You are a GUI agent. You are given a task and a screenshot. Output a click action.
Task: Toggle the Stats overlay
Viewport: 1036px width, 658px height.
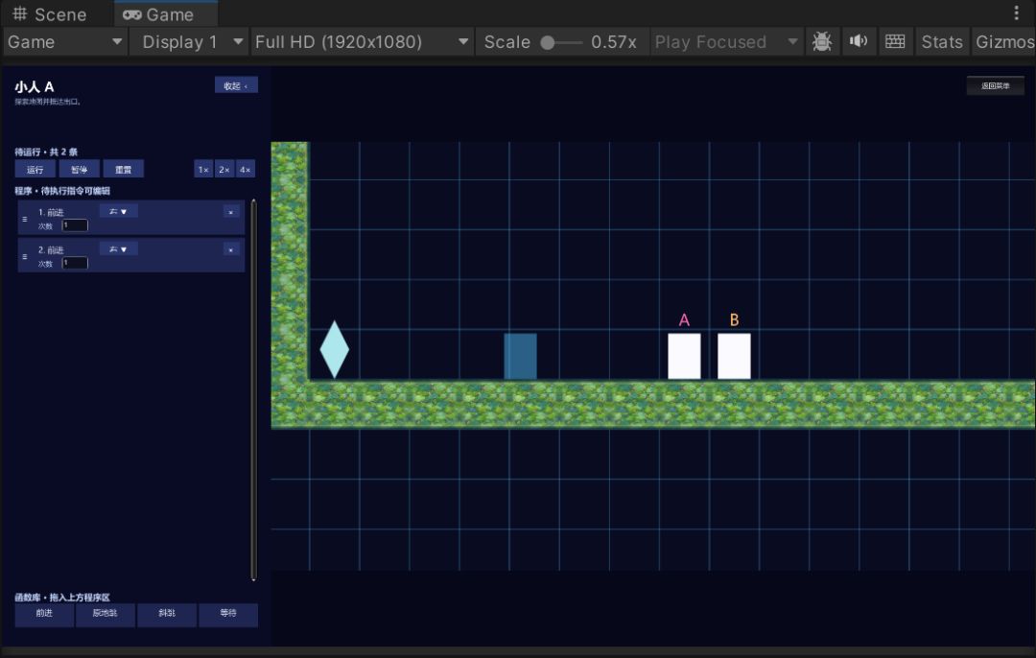pyautogui.click(x=942, y=41)
